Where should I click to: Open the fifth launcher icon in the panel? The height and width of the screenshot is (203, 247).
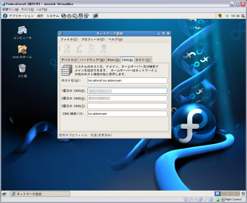click(86, 16)
